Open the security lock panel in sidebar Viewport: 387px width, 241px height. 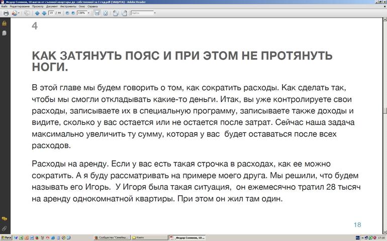click(x=4, y=23)
